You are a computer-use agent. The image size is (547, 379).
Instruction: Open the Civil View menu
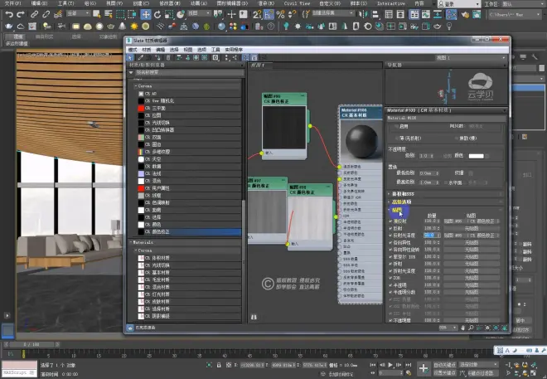pos(297,3)
